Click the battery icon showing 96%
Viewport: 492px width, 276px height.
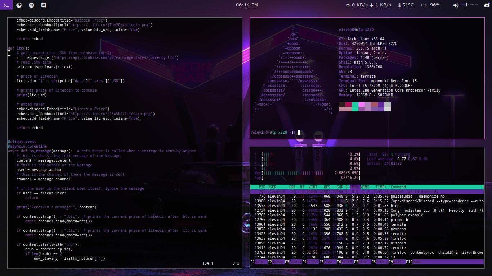coord(424,5)
